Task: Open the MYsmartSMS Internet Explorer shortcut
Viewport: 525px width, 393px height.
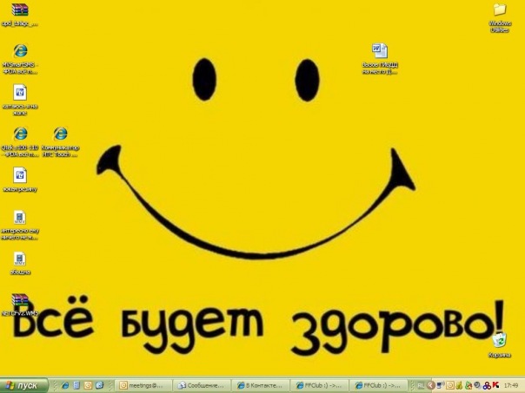Action: point(20,52)
